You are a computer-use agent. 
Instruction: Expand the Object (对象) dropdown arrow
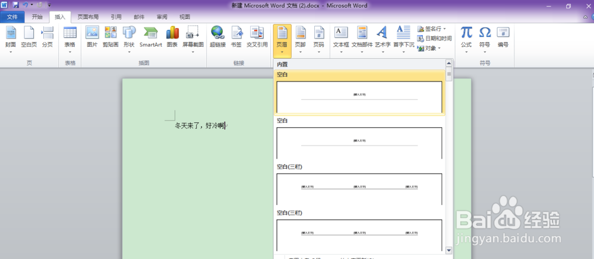coord(439,48)
